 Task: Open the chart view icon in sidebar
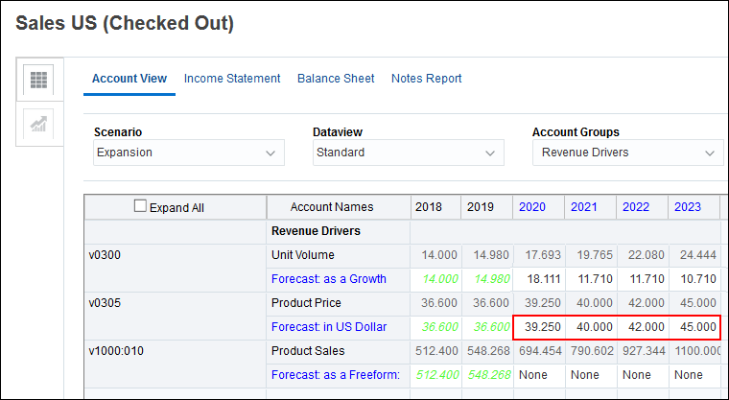pos(38,124)
